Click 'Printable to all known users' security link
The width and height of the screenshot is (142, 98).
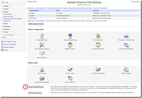point(102,13)
